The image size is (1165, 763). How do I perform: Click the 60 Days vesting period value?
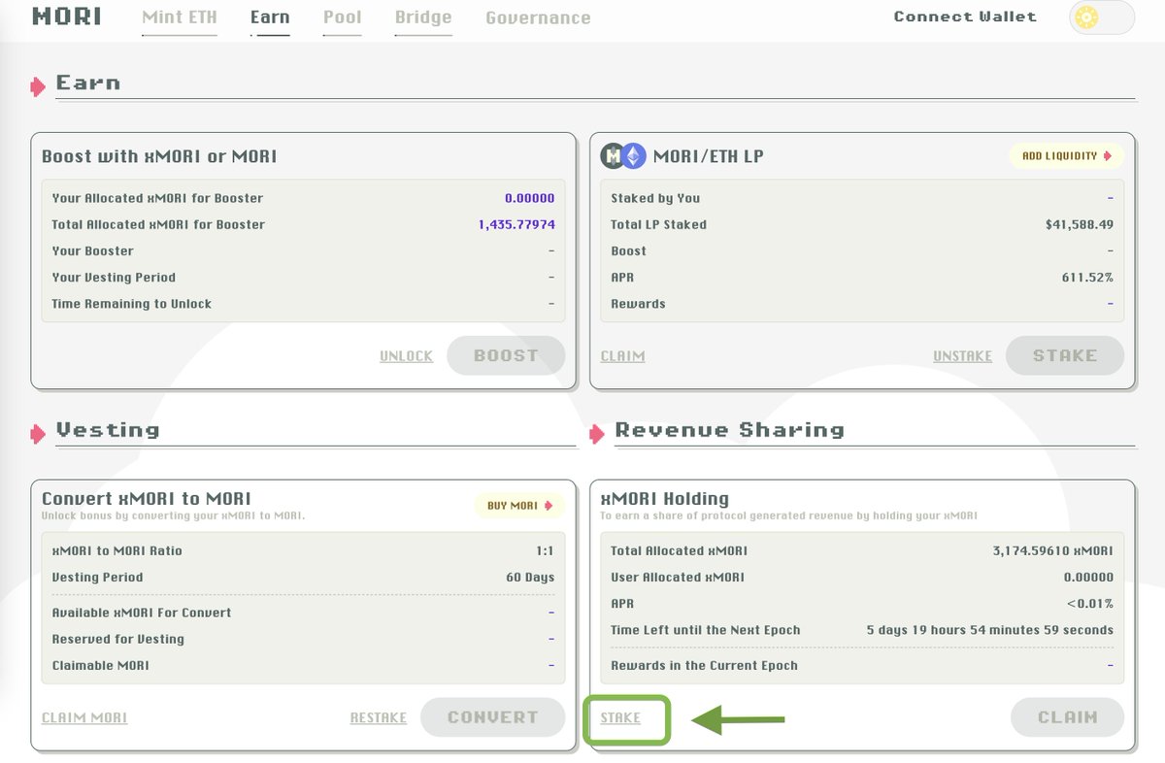(530, 577)
